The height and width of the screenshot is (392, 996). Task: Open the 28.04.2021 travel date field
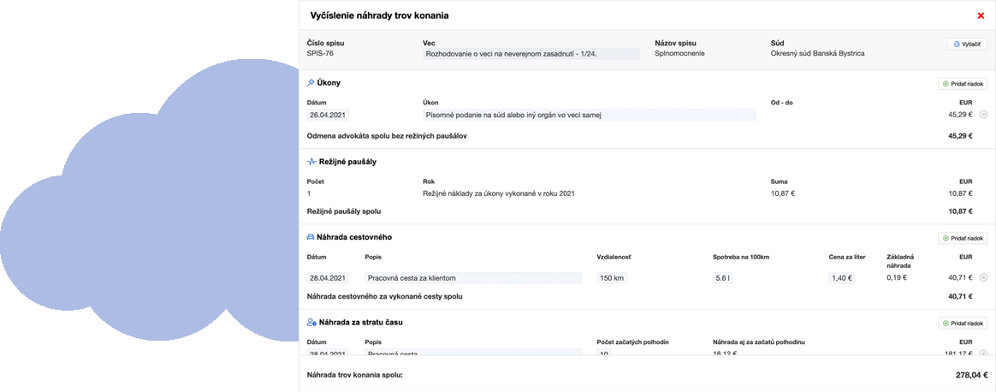tap(328, 277)
